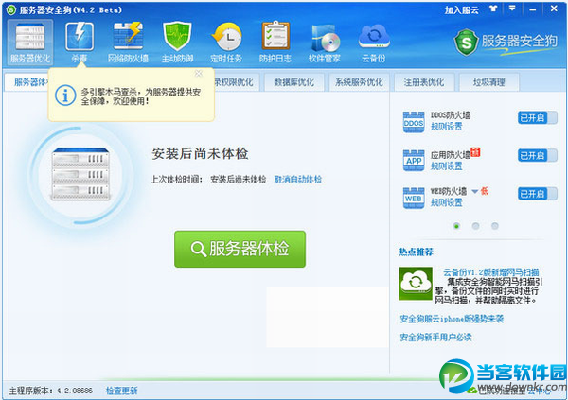The height and width of the screenshot is (400, 568).
Task: Open 云备份V1.2版新增网马扫描 link
Action: (490, 272)
